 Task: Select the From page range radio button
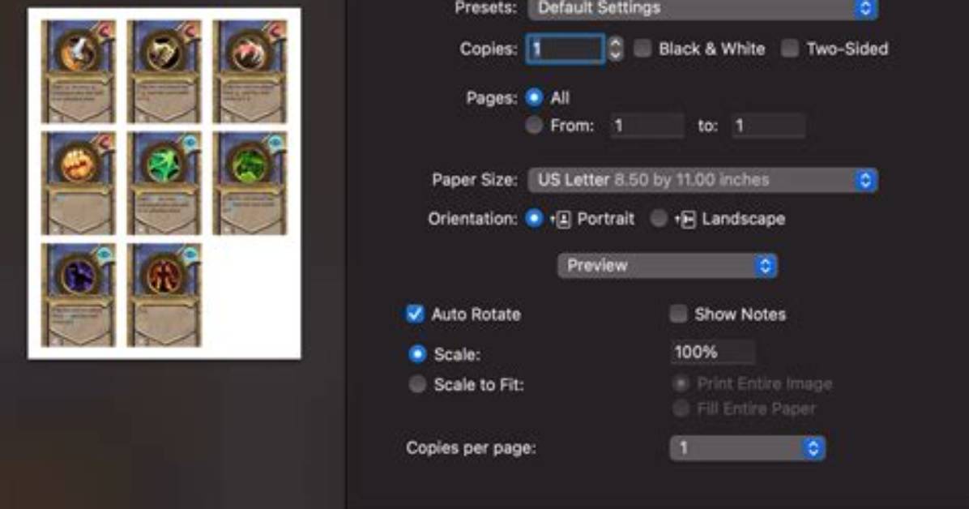pyautogui.click(x=534, y=126)
